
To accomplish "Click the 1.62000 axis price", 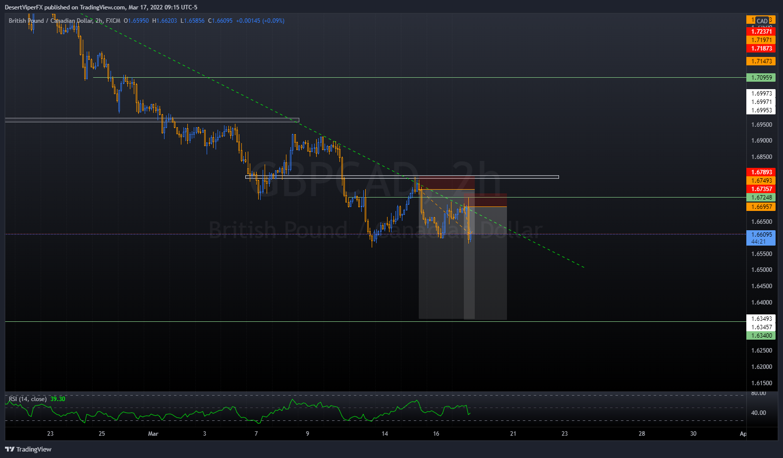I will pyautogui.click(x=762, y=367).
